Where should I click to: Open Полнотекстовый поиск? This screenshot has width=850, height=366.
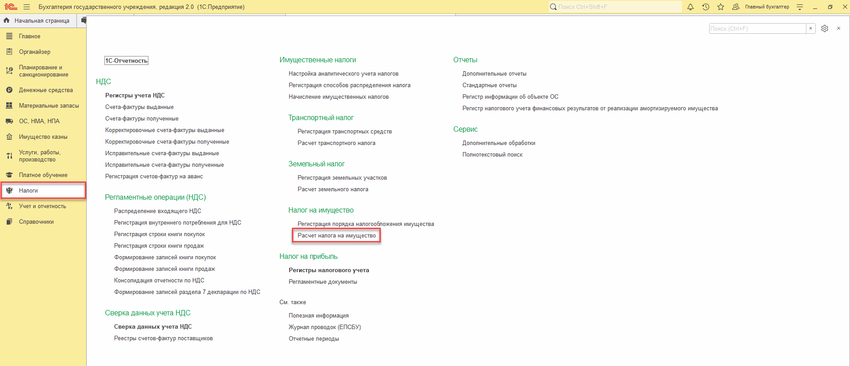click(492, 154)
